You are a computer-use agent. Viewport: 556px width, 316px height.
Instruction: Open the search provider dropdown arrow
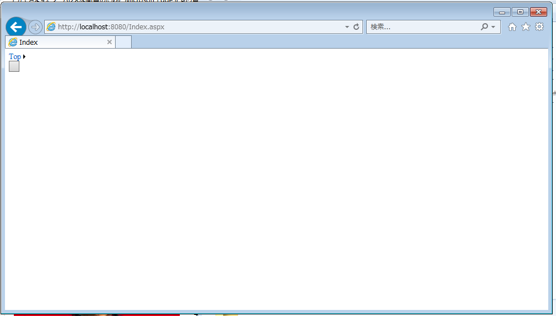(x=493, y=27)
